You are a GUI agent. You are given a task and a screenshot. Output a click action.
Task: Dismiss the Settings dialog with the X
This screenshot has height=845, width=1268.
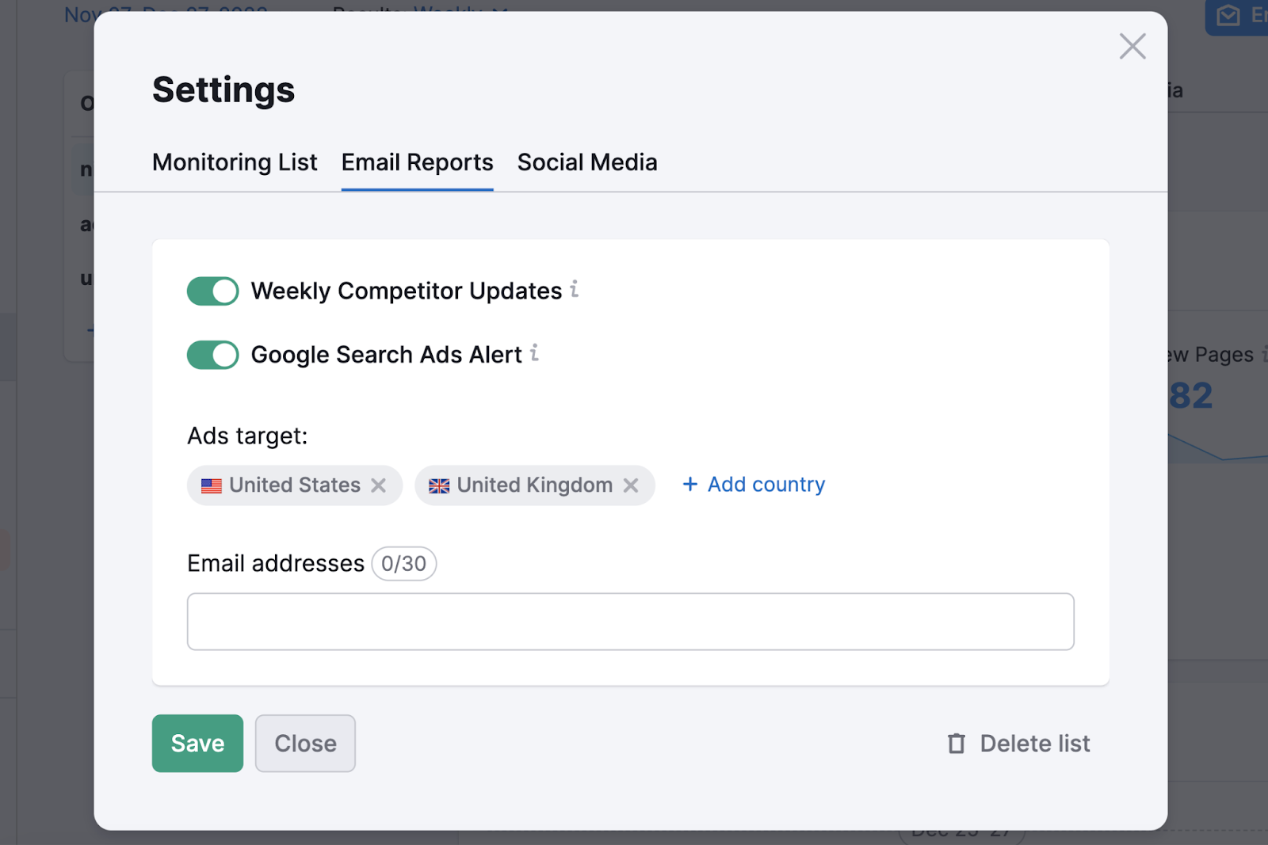coord(1132,46)
